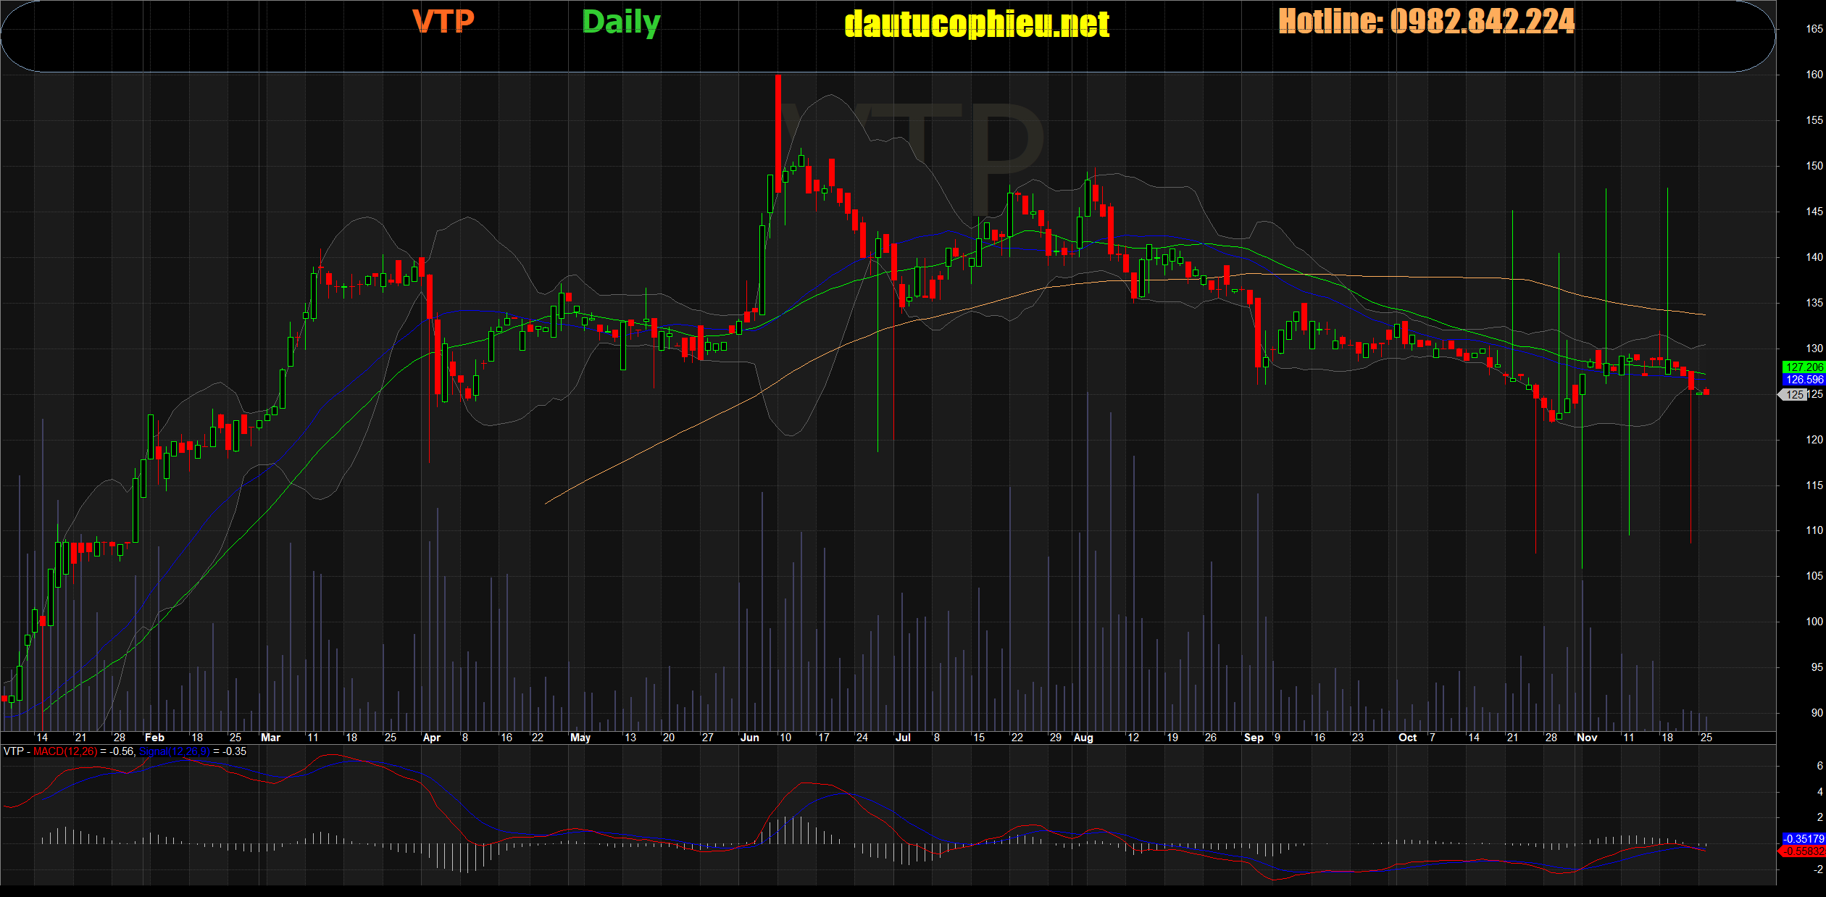Click the 150 price axis label
Viewport: 1826px width, 897px height.
1814,166
